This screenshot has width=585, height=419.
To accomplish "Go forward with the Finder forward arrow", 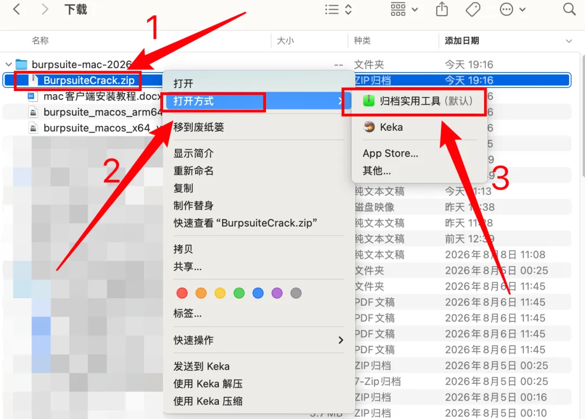I will click(45, 9).
